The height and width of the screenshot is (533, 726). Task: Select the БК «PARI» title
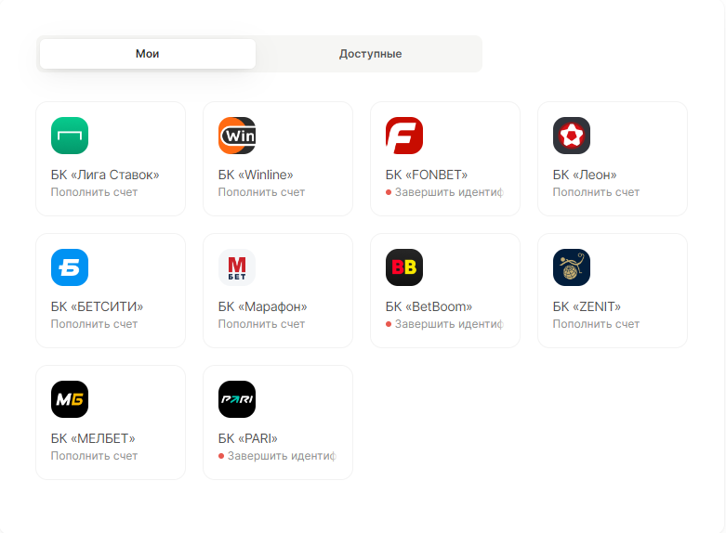(247, 438)
